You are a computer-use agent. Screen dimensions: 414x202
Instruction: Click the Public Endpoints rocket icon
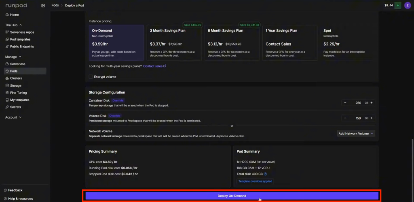point(7,47)
